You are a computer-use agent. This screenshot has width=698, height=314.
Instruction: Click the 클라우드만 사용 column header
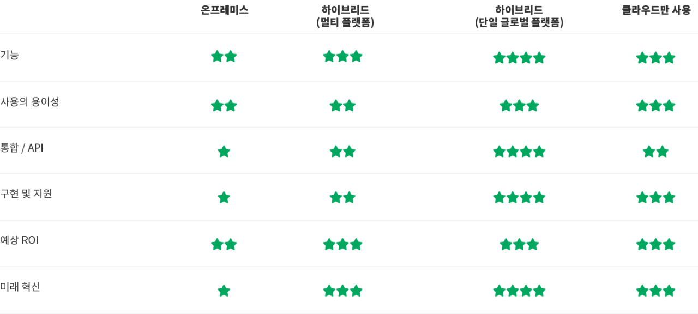[x=656, y=10]
